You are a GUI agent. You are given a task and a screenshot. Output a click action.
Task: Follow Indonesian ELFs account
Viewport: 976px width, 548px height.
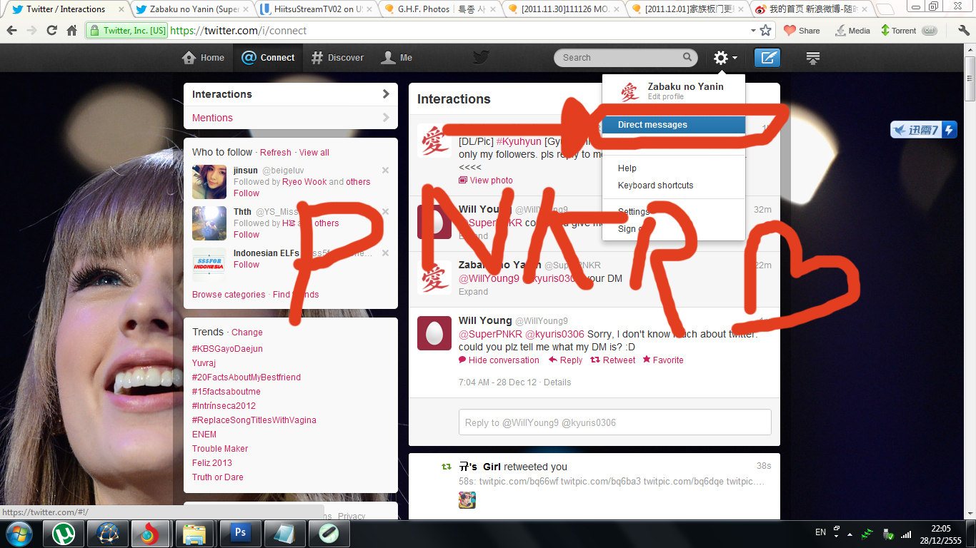point(247,265)
